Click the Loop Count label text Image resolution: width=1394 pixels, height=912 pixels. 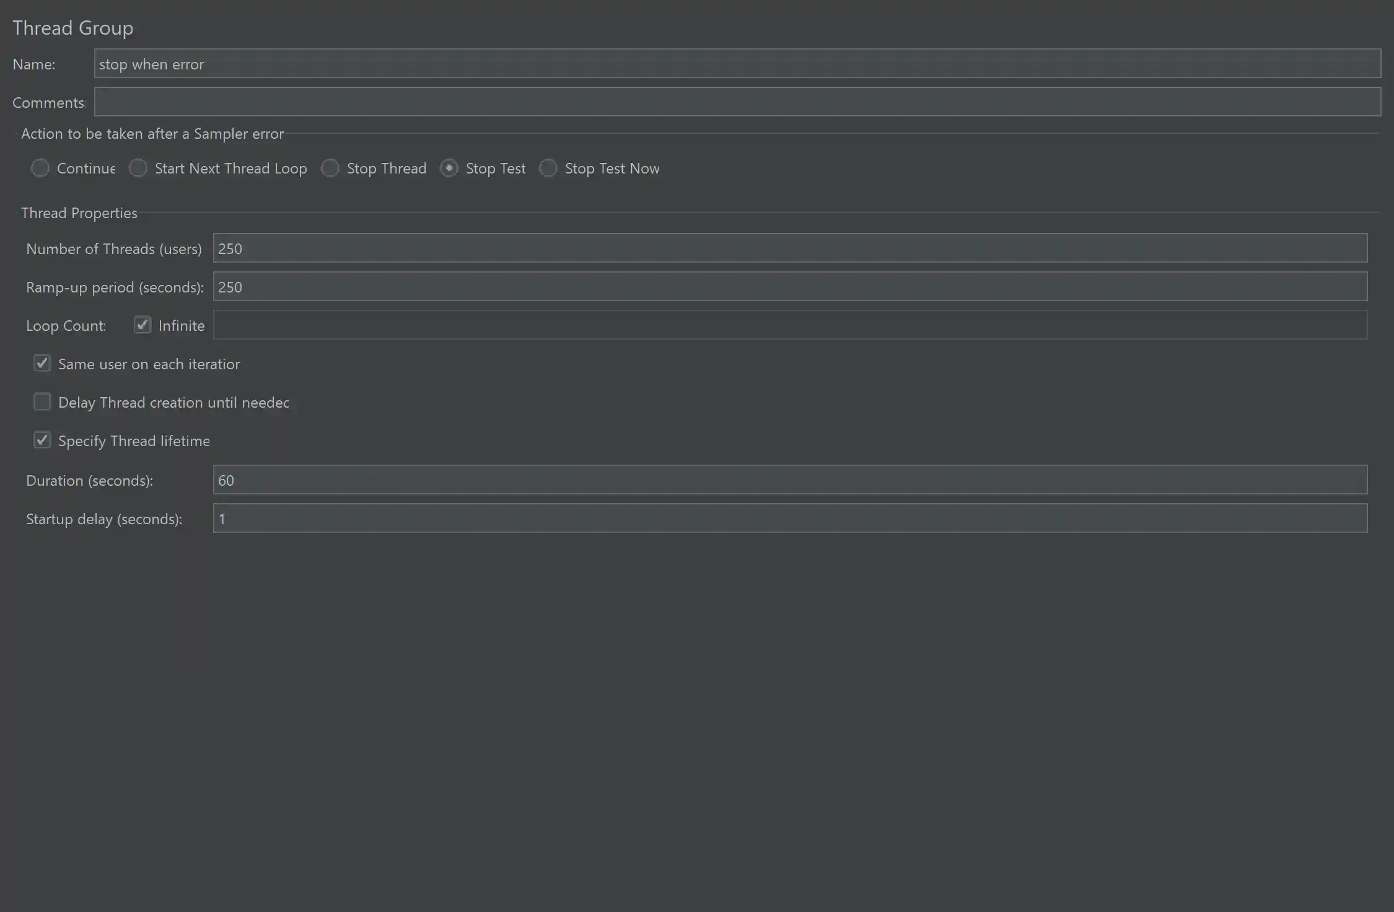tap(66, 326)
